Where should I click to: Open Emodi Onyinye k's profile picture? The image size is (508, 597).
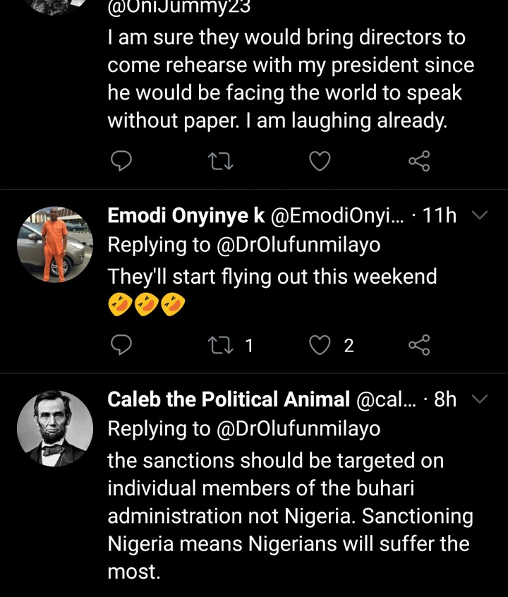(54, 245)
